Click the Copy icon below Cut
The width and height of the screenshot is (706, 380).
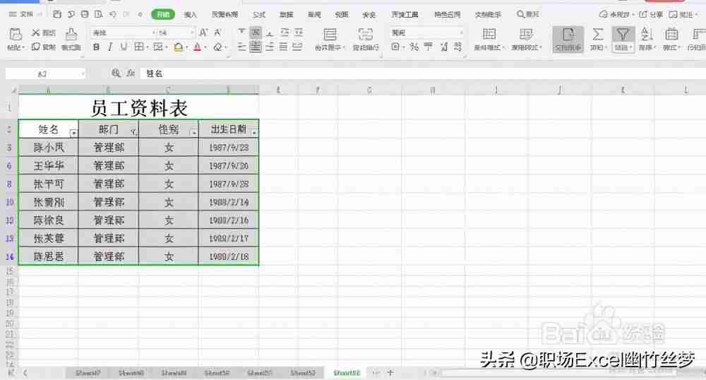pyautogui.click(x=36, y=47)
